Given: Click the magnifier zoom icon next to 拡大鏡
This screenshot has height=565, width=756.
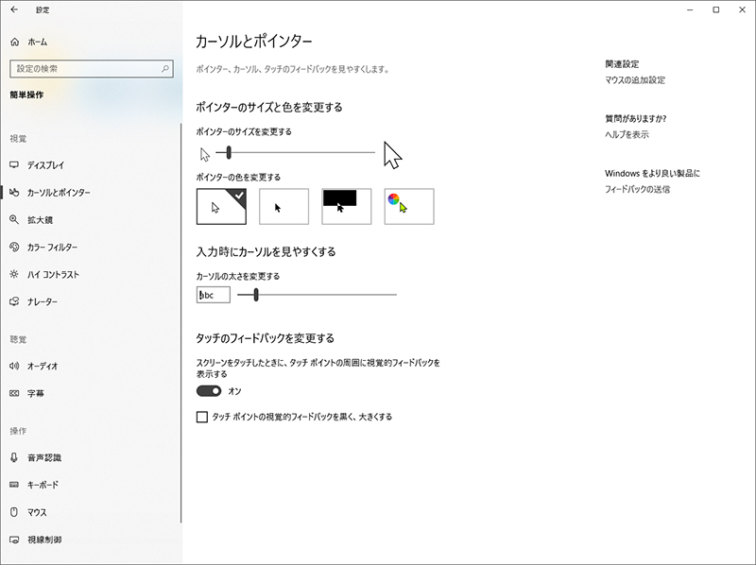Looking at the screenshot, I should coord(14,220).
